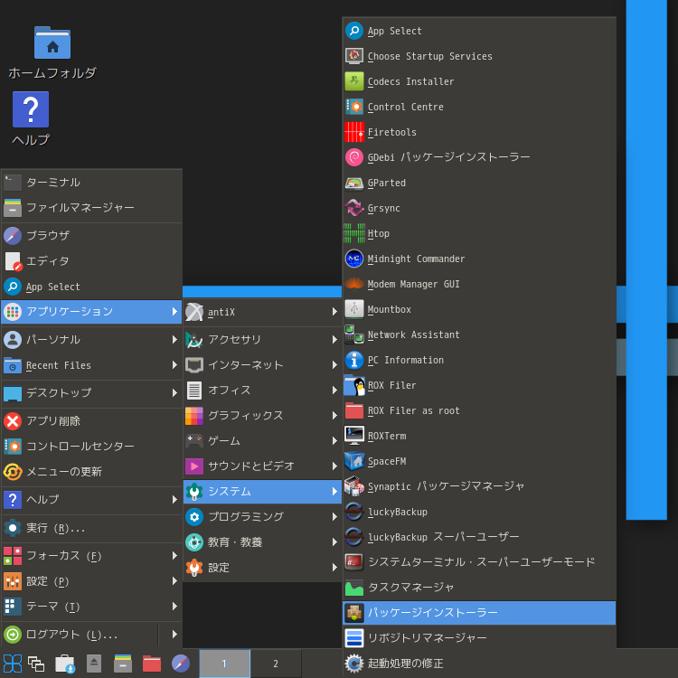
Task: Launch 起動処理の修正 entry
Action: [x=479, y=664]
